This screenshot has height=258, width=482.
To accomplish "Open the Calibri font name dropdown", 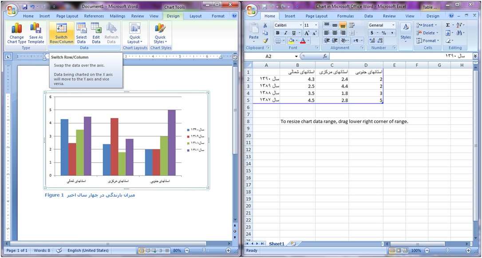I will pos(300,25).
